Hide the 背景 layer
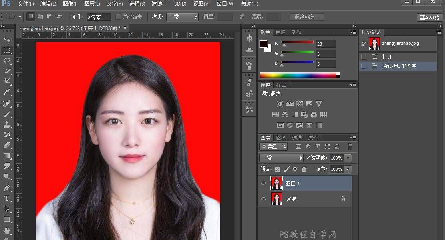Image resolution: width=445 pixels, height=240 pixels. (263, 199)
